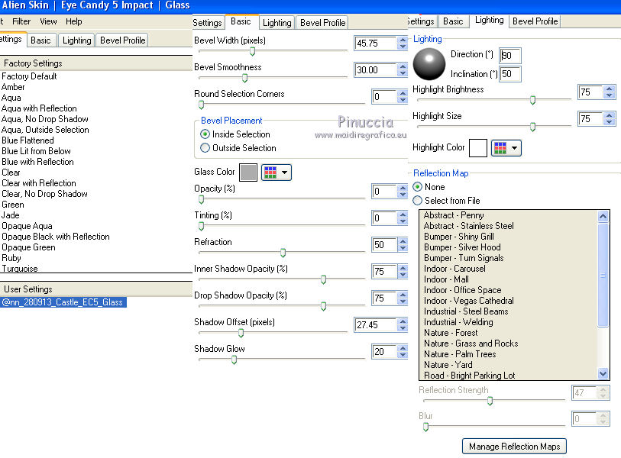621x458 pixels.
Task: Switch to the Lighting tab in the left panel
Action: click(77, 40)
